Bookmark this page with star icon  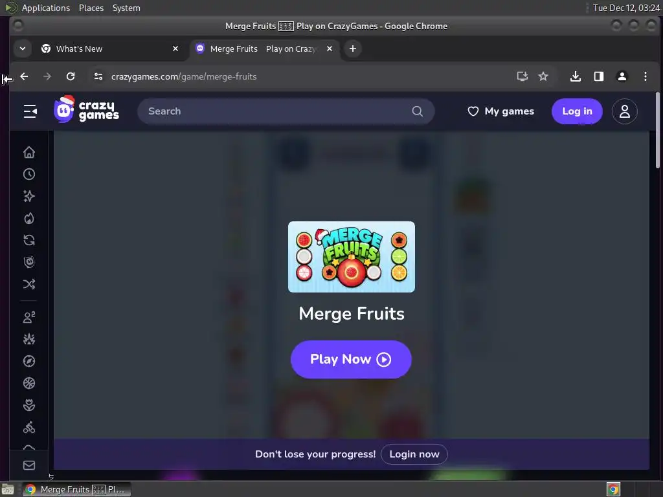543,76
